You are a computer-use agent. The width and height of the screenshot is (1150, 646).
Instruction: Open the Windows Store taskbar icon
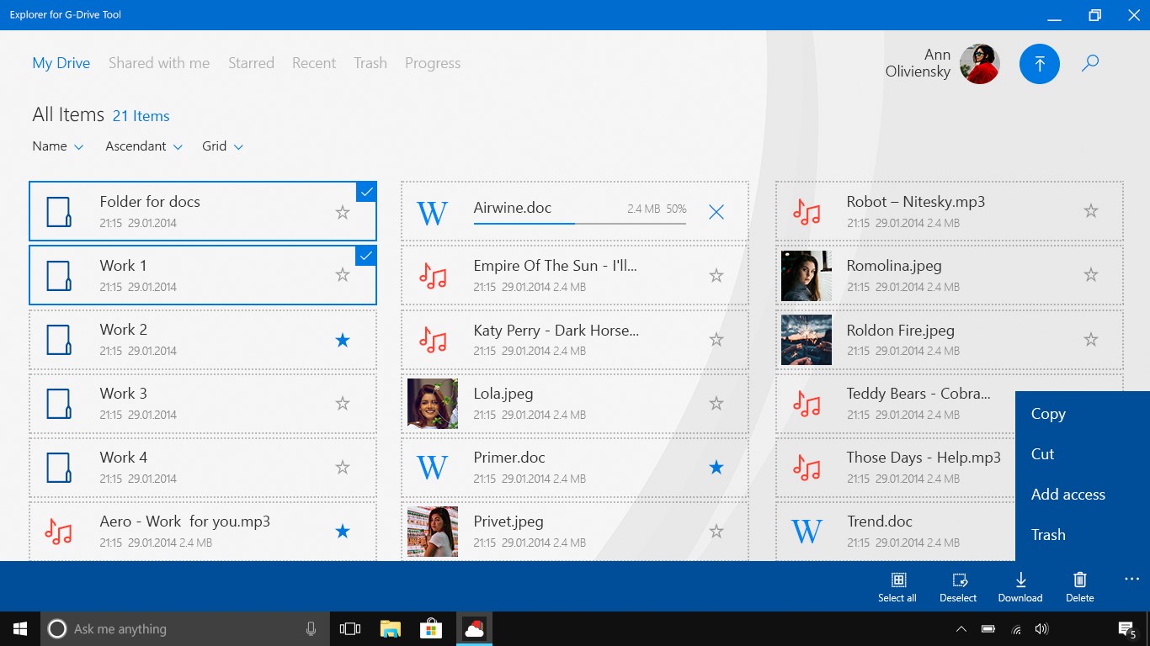[431, 629]
